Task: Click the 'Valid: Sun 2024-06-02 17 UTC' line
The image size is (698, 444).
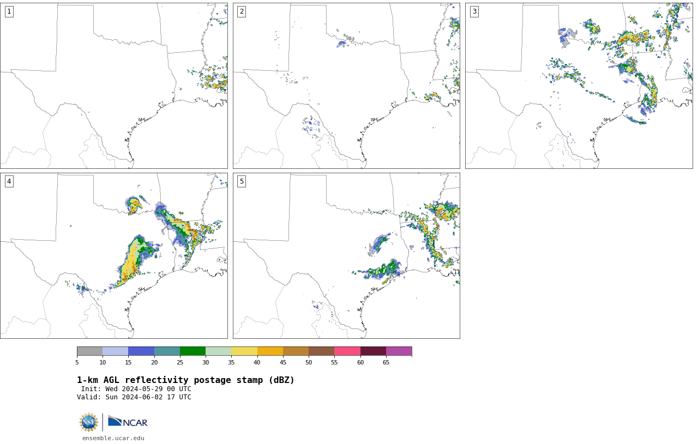Action: 134,397
